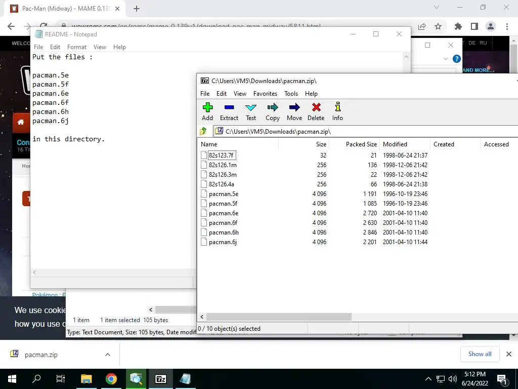Open a new Chrome tab
The width and height of the screenshot is (518, 389).
click(137, 9)
